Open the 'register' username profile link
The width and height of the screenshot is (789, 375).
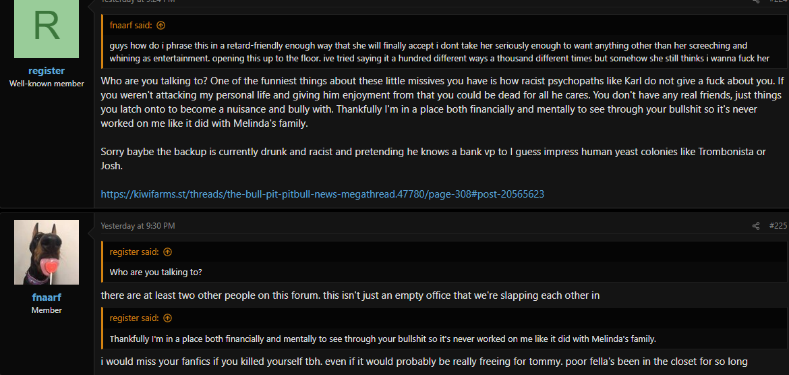click(x=47, y=71)
